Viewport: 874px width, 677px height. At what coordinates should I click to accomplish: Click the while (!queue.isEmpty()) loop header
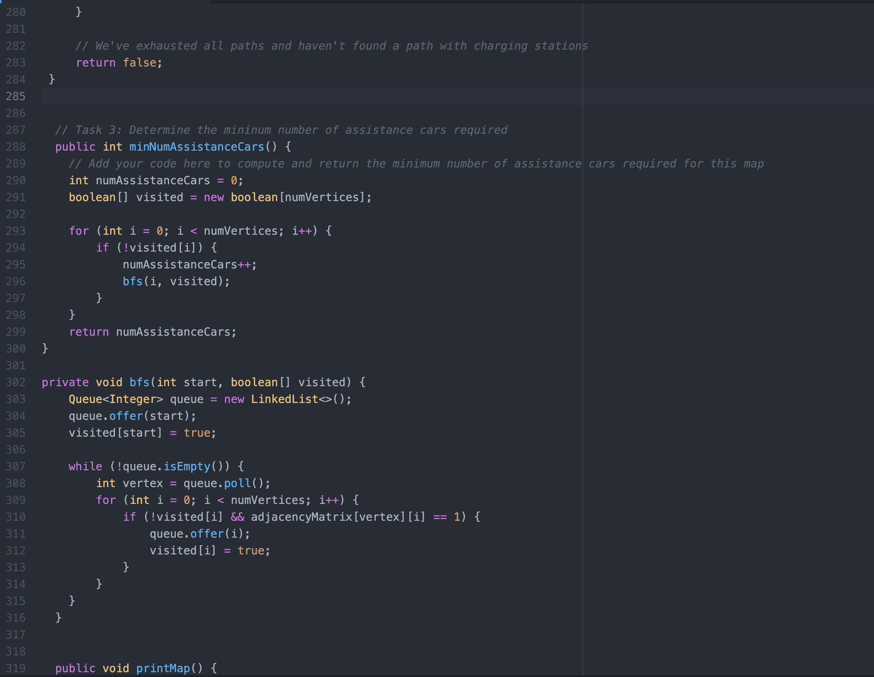point(154,466)
